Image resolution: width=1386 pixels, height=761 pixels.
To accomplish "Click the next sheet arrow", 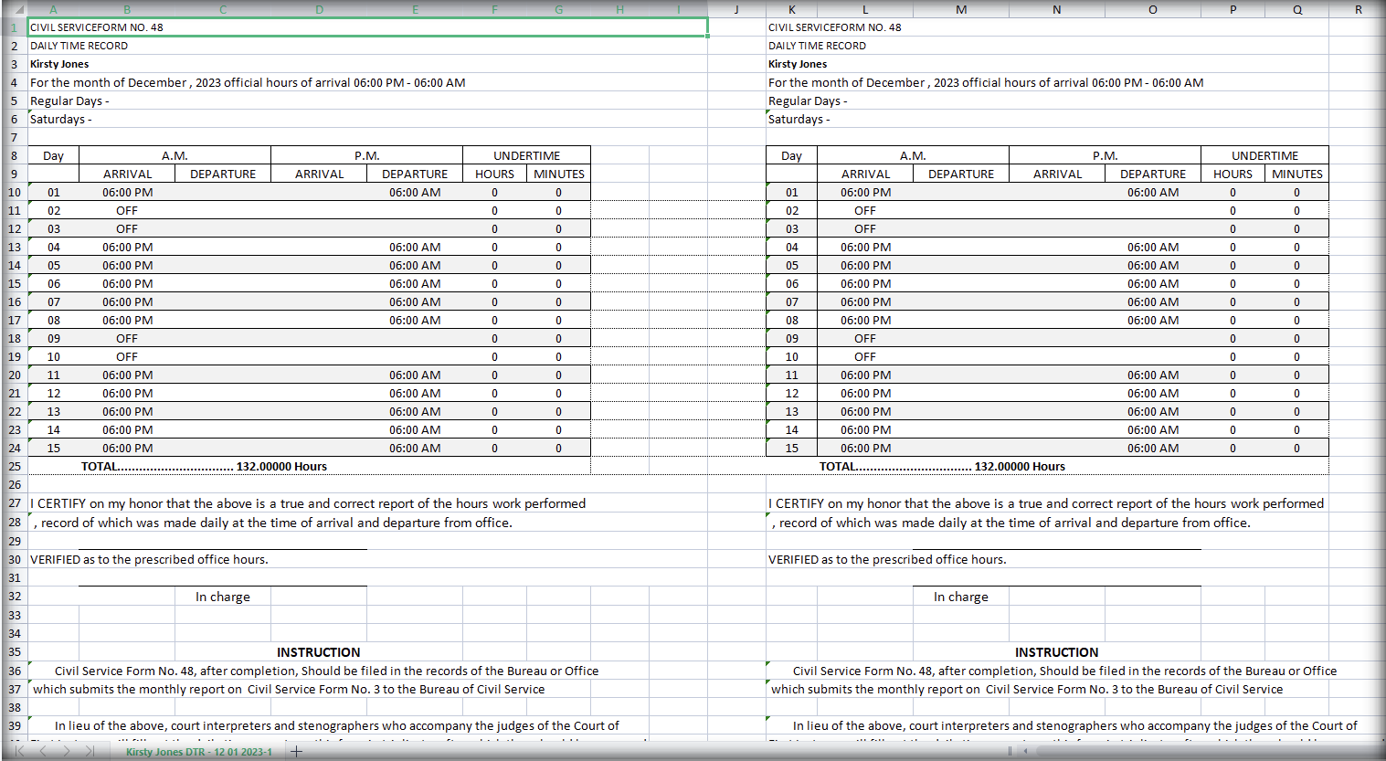I will point(66,751).
